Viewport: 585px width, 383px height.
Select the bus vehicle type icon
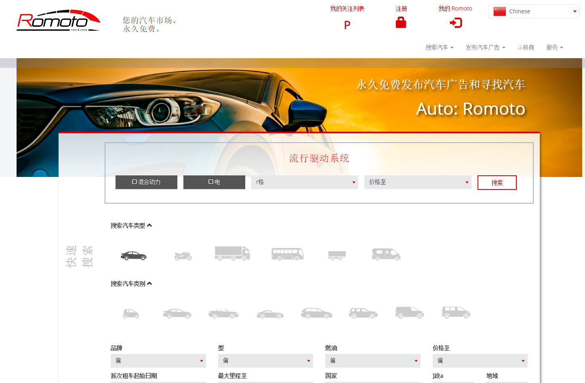[288, 254]
